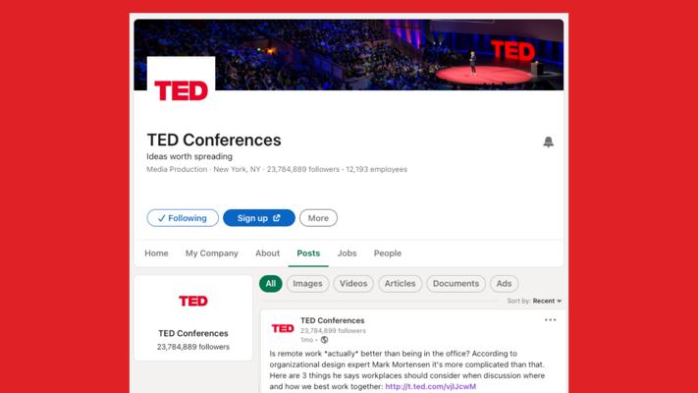
Task: Click the notification bell icon
Action: [549, 141]
